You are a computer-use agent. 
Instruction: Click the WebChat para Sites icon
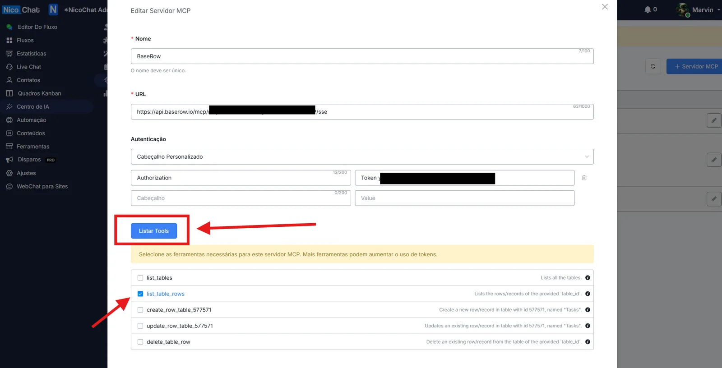coord(9,186)
